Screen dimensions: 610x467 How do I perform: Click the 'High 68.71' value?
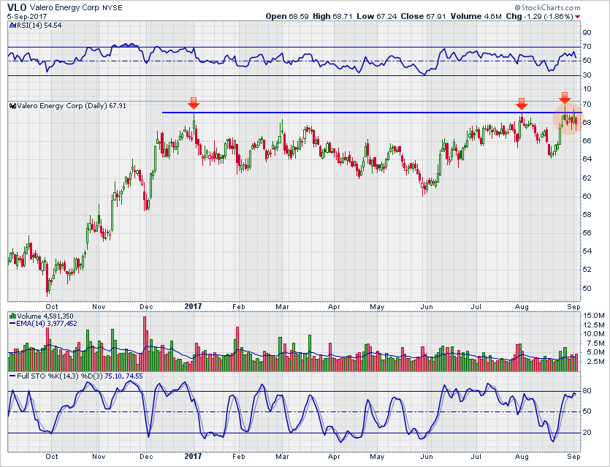pyautogui.click(x=333, y=16)
